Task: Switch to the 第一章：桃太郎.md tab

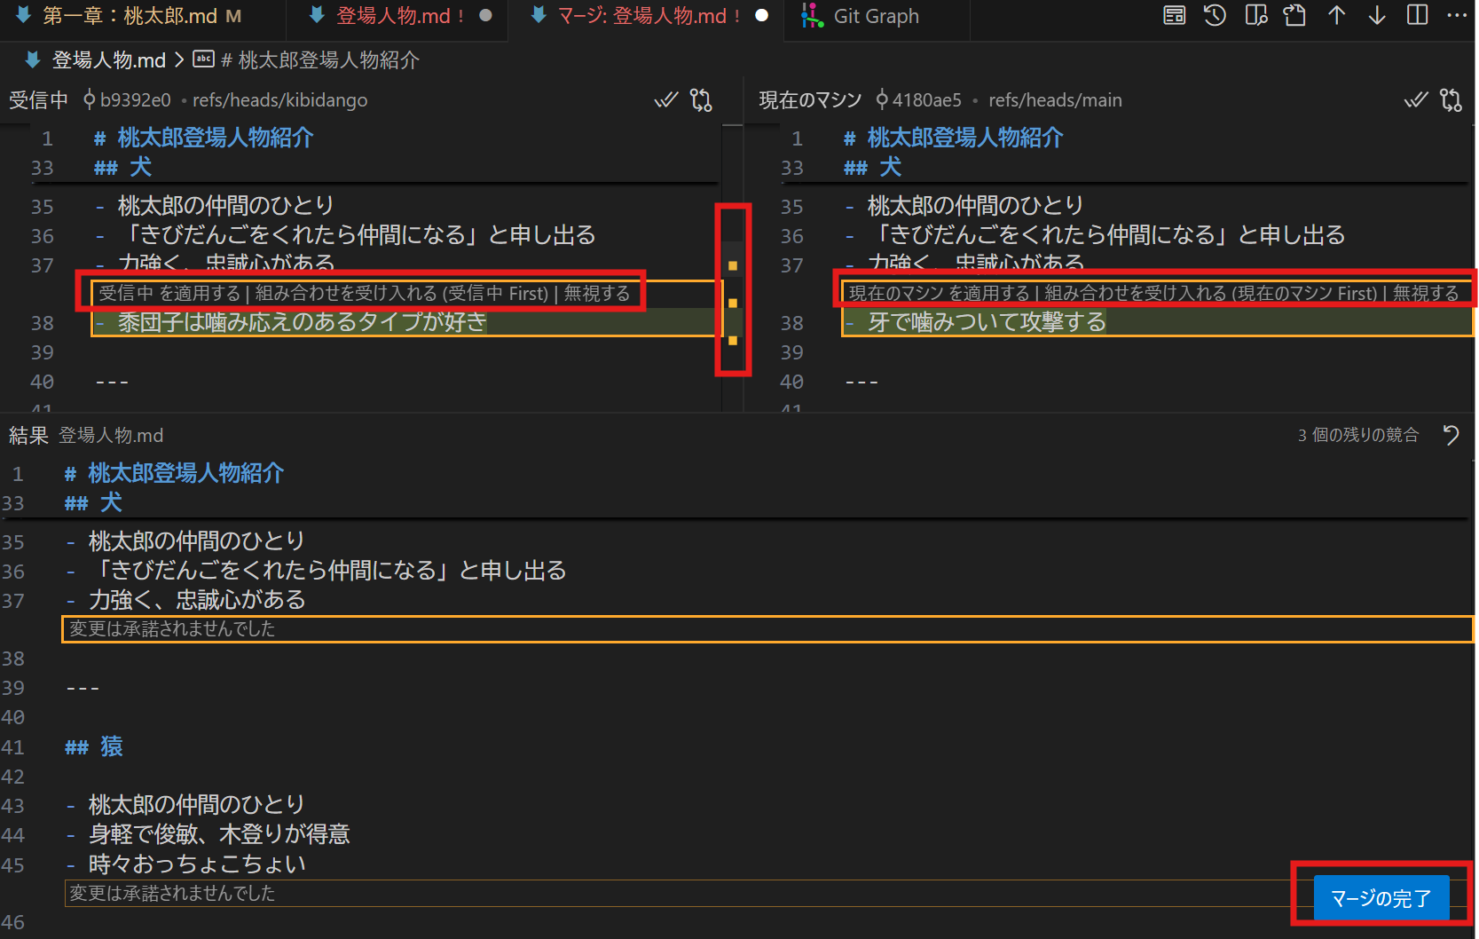Action: click(142, 16)
